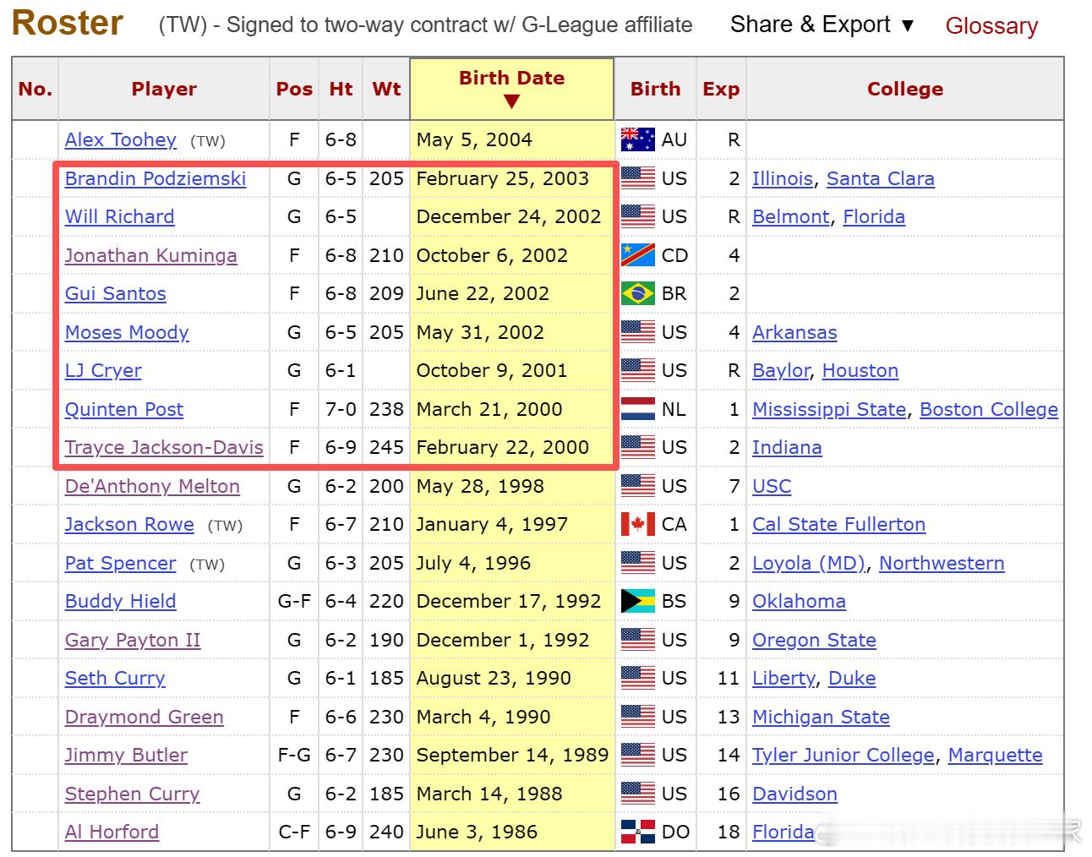The height and width of the screenshot is (857, 1092).
Task: View Stephen Curry's player page
Action: coord(133,794)
